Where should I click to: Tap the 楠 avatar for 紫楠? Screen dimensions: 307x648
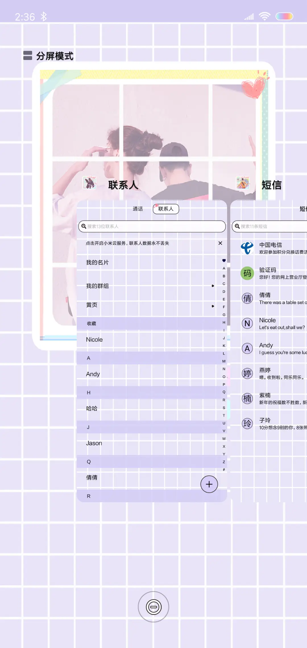click(x=247, y=398)
